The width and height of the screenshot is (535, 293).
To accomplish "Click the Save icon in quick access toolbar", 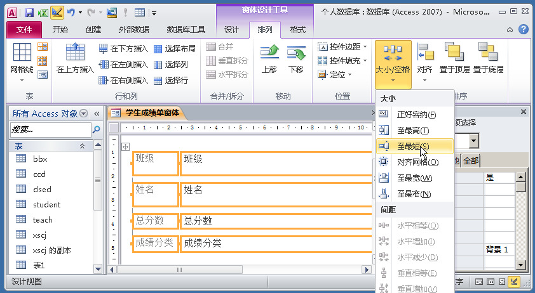I will pyautogui.click(x=29, y=13).
